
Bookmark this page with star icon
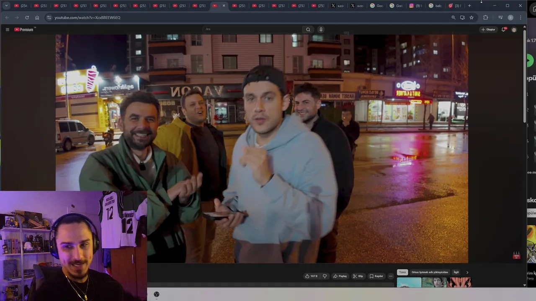pyautogui.click(x=472, y=18)
